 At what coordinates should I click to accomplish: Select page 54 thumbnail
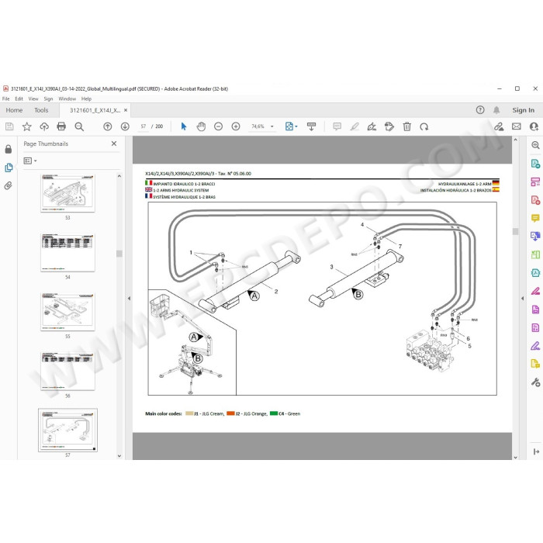[67, 253]
